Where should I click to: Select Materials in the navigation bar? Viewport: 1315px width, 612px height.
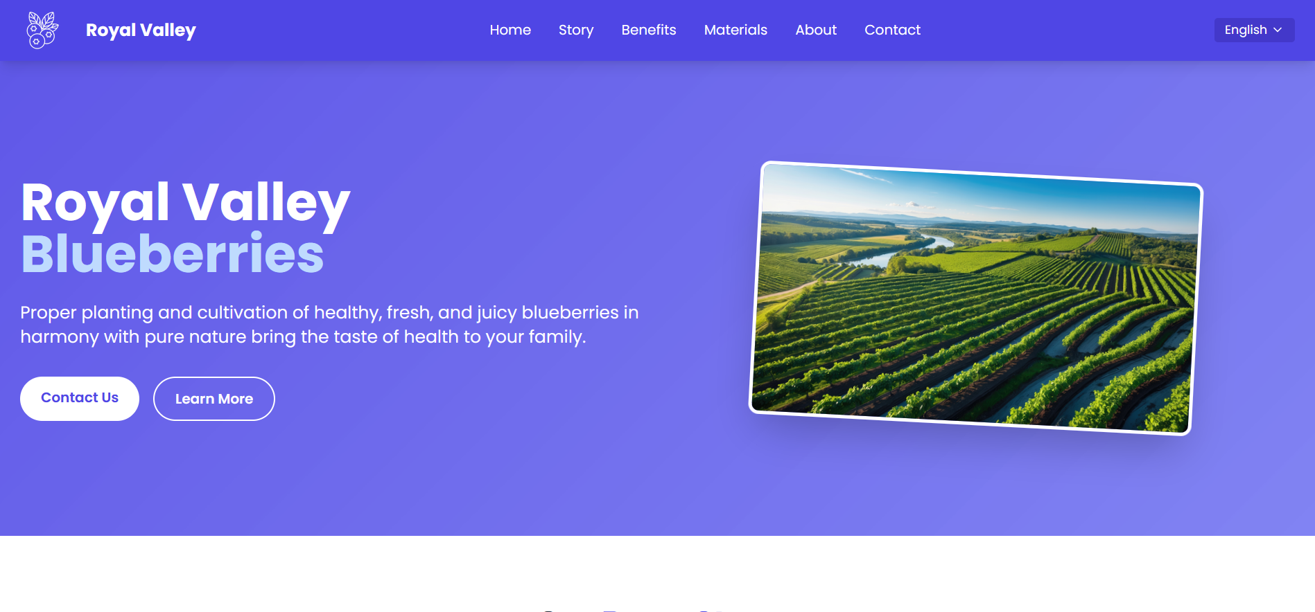[x=735, y=30]
